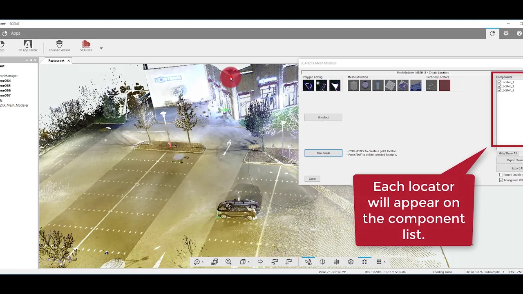
Task: Click Hide/Show All components
Action: click(x=507, y=154)
